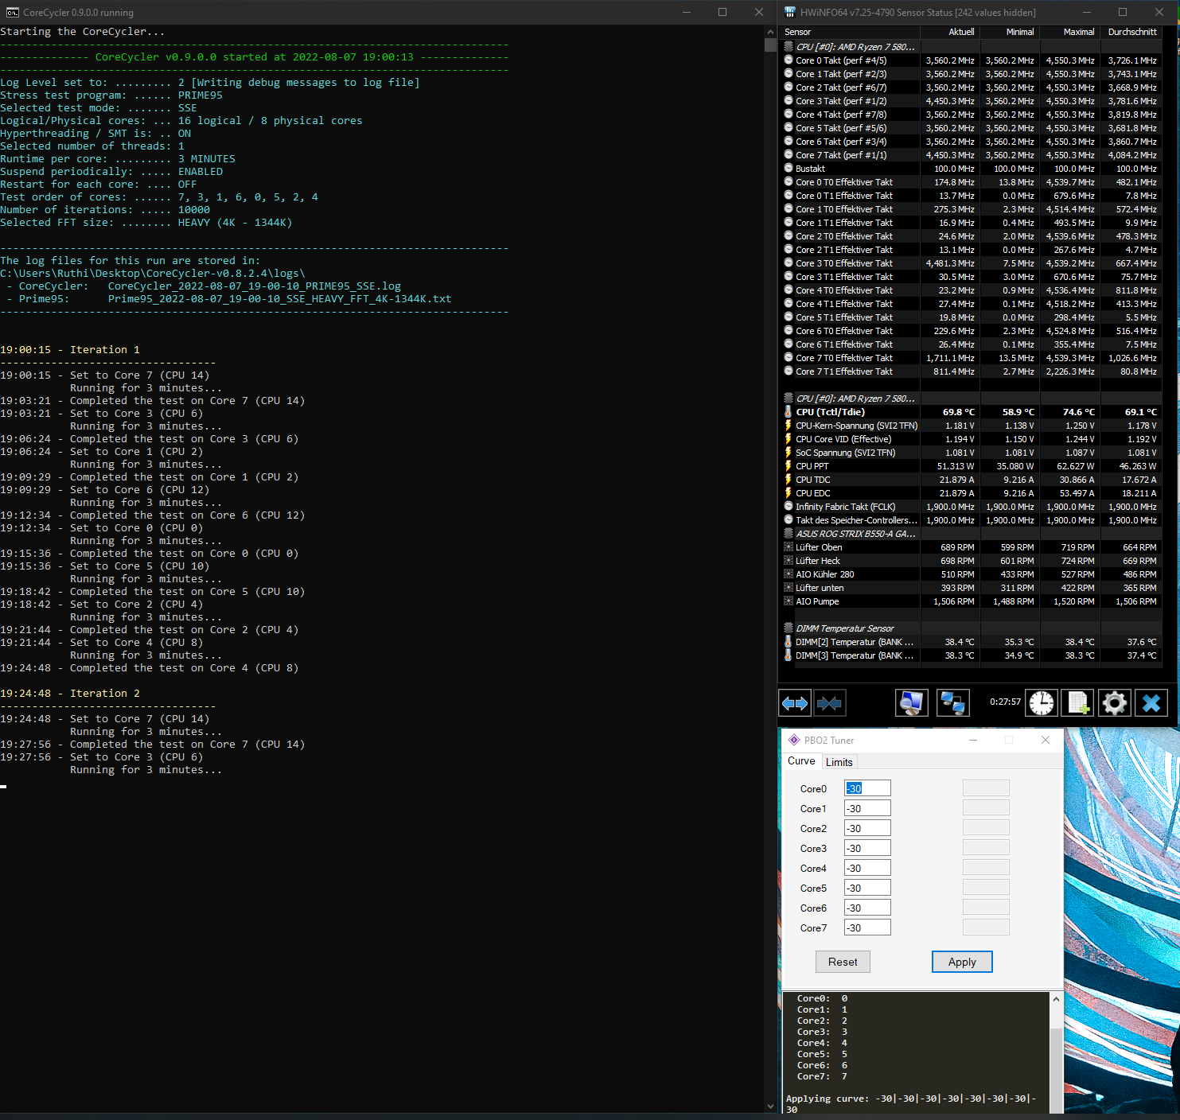
Task: Open HWiNFO system summary monitor icon
Action: click(x=911, y=703)
